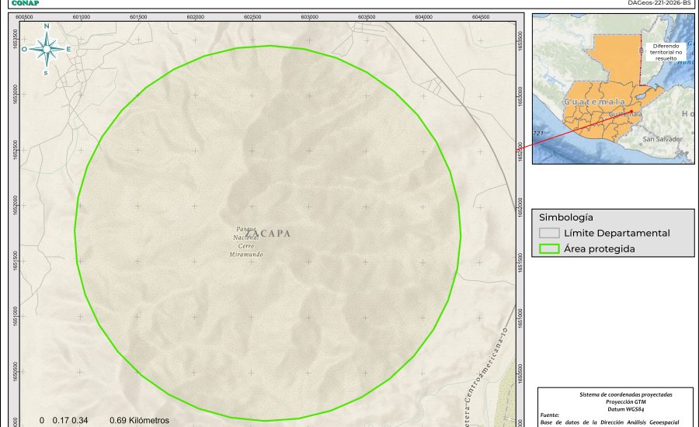
Task: Select the gray Límite Departamental legend symbol
Action: pyautogui.click(x=550, y=233)
